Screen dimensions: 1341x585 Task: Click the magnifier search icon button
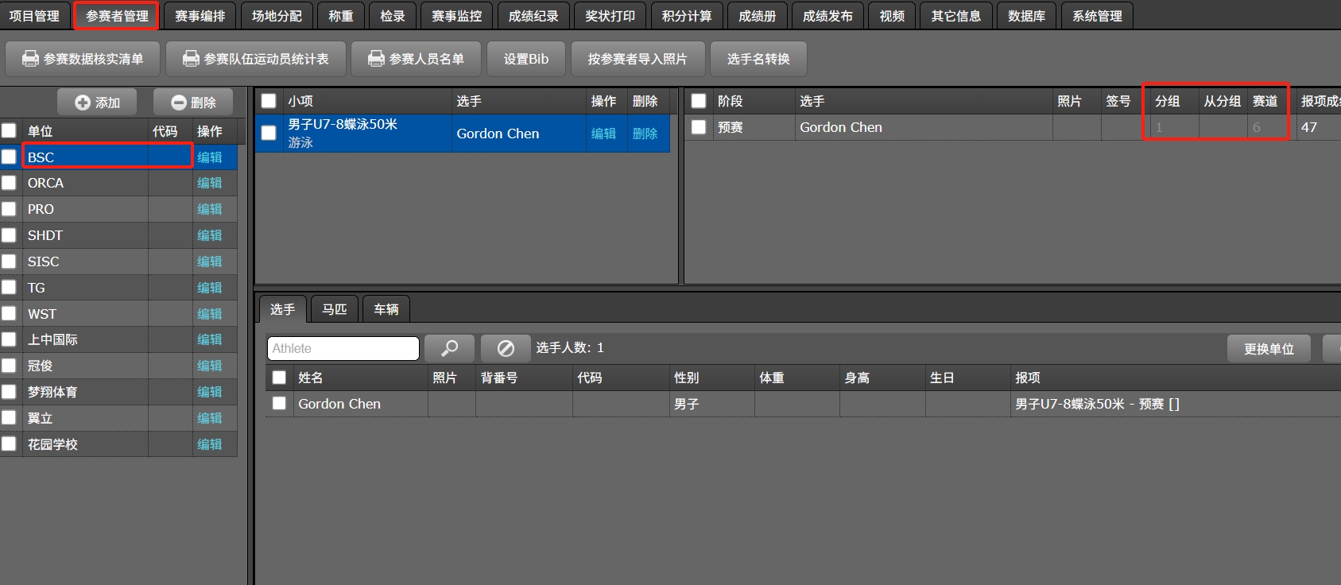[x=449, y=348]
